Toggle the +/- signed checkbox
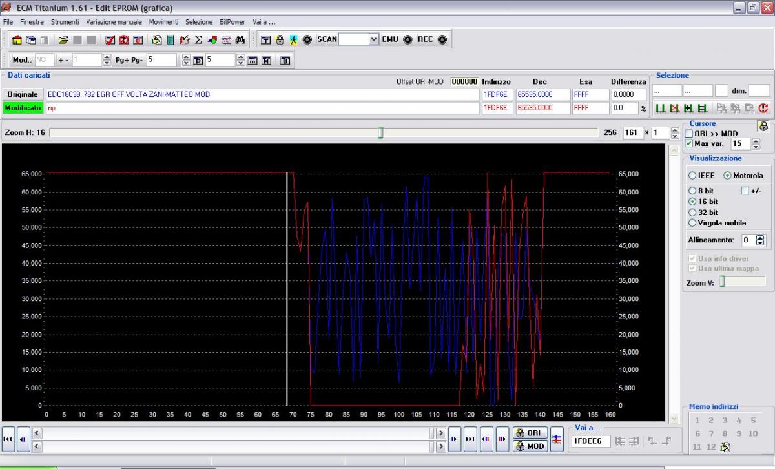The image size is (775, 469). tap(745, 191)
